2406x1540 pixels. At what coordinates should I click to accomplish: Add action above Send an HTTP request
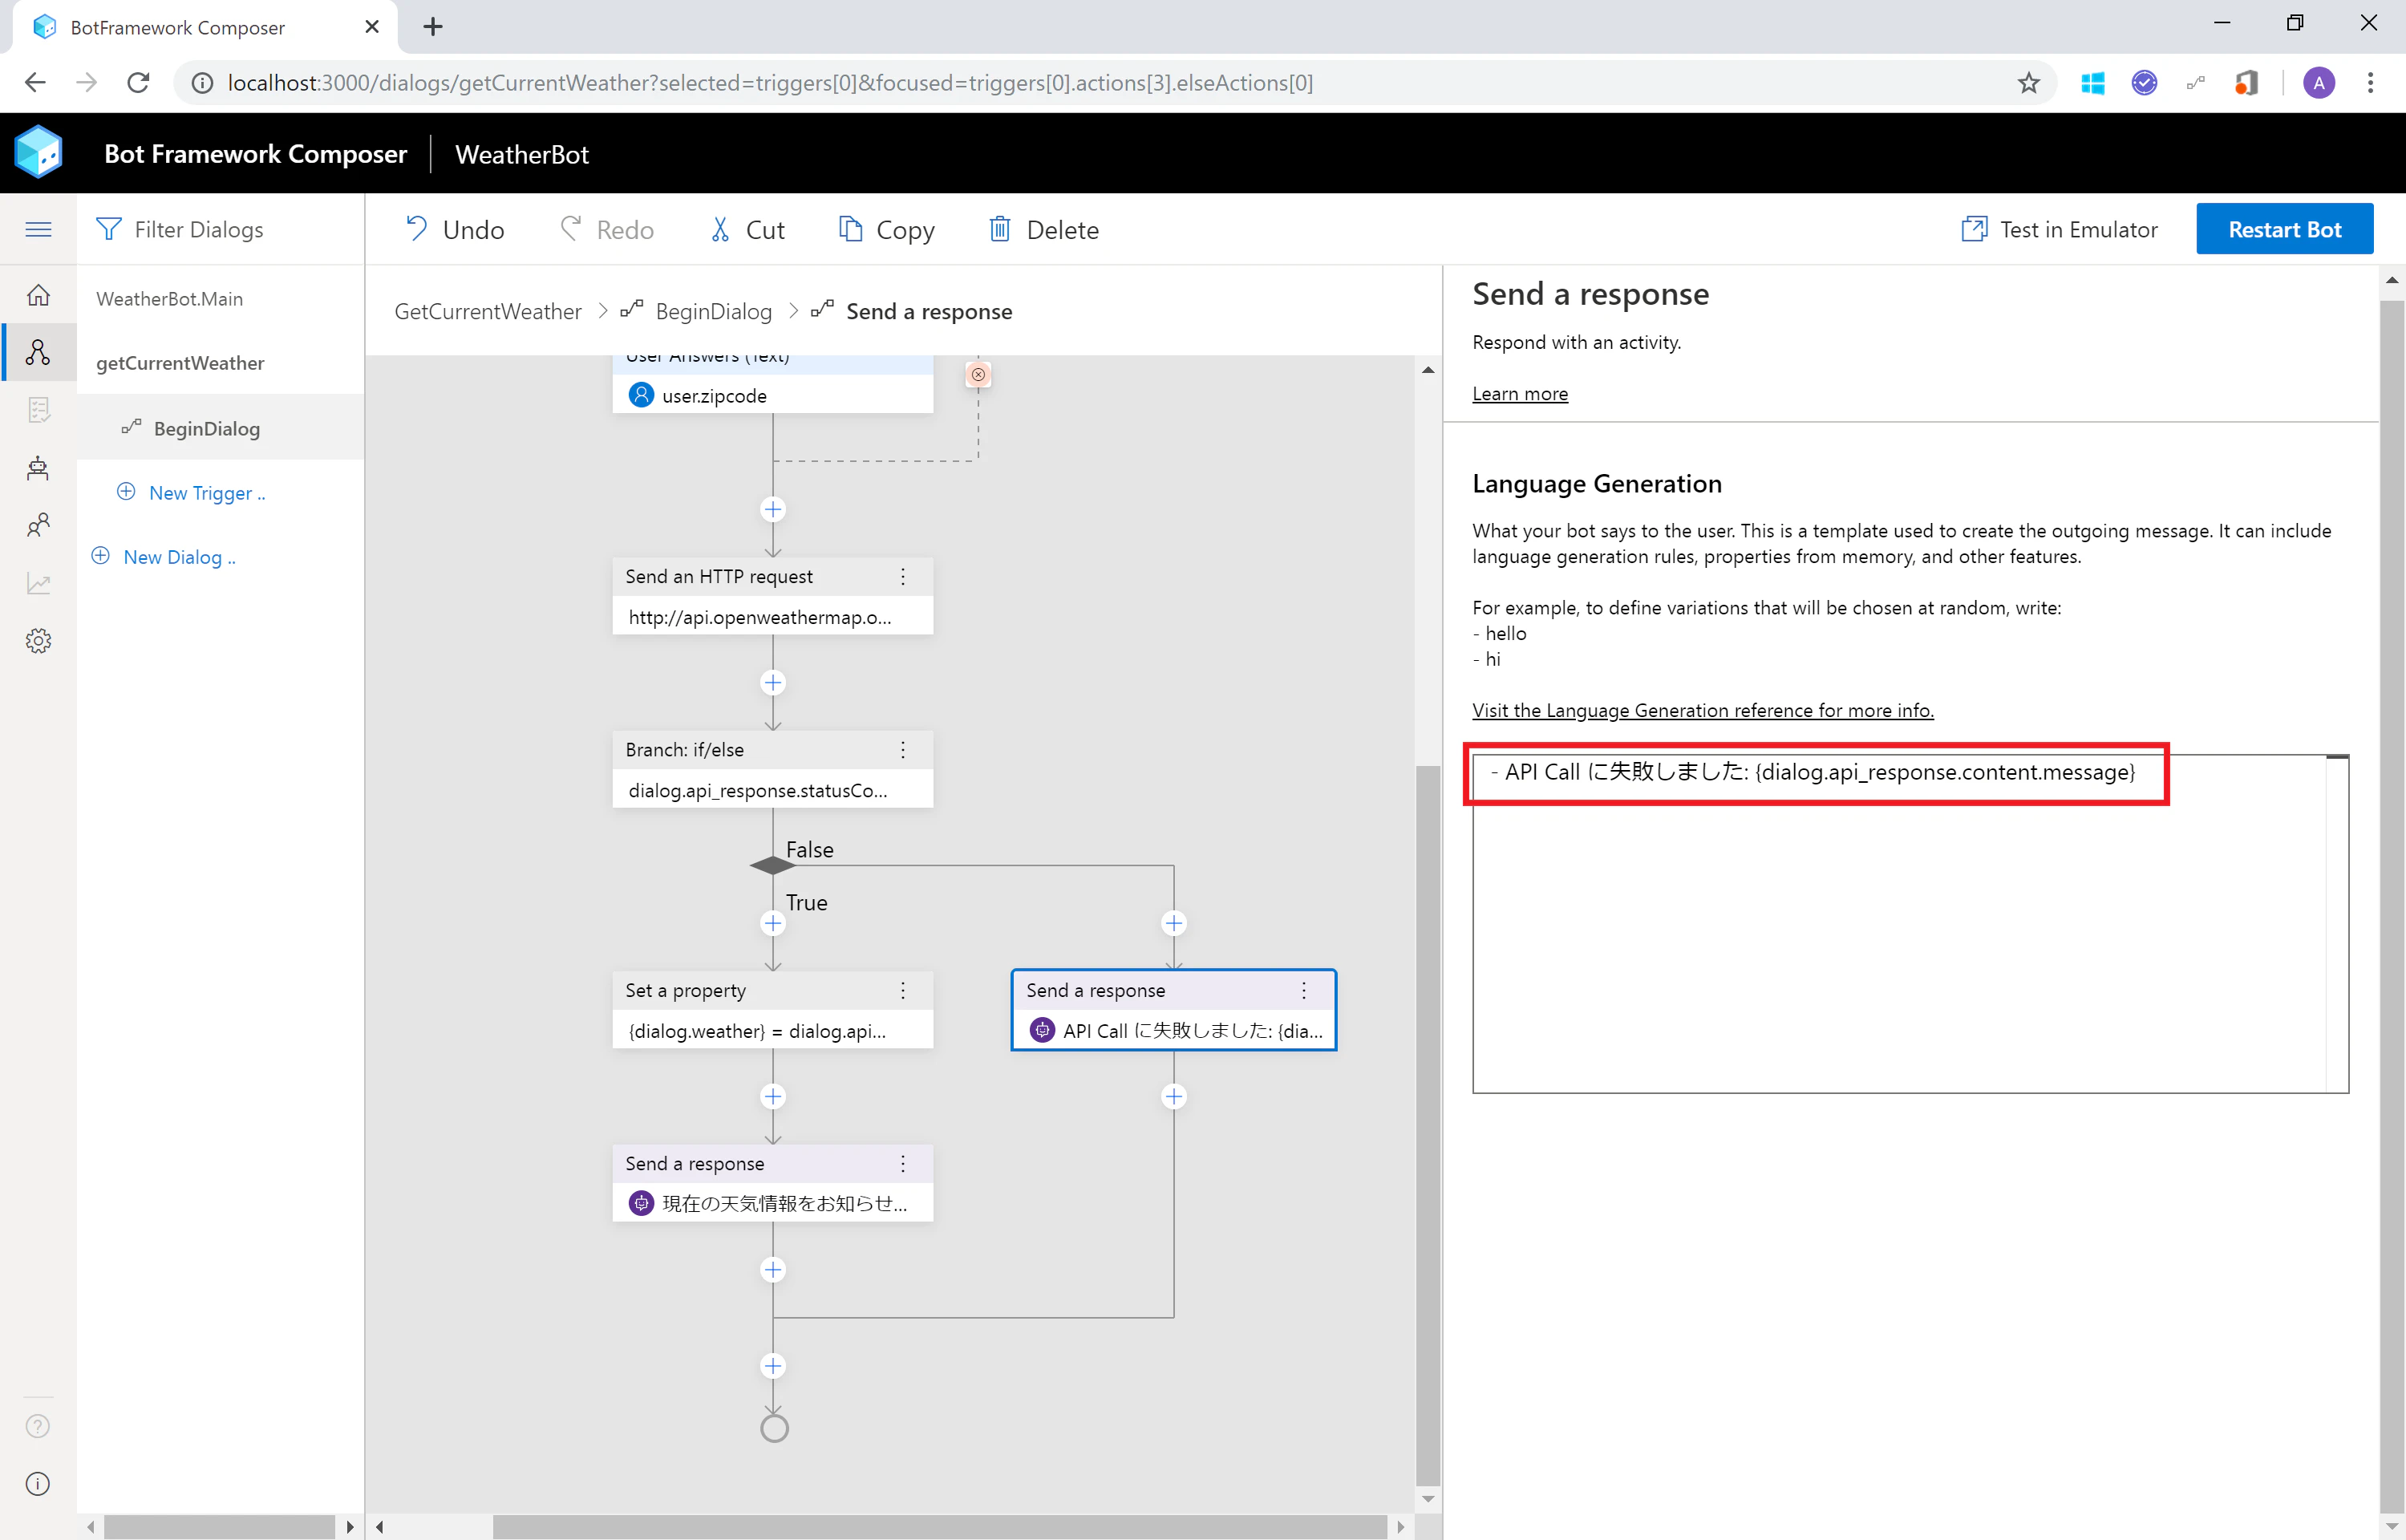[x=772, y=509]
